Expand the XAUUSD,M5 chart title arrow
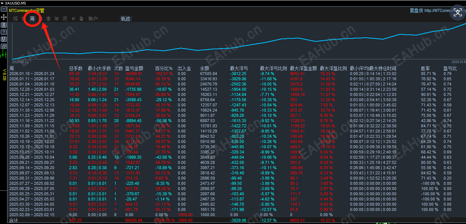466x224 pixels. click(x=2, y=3)
